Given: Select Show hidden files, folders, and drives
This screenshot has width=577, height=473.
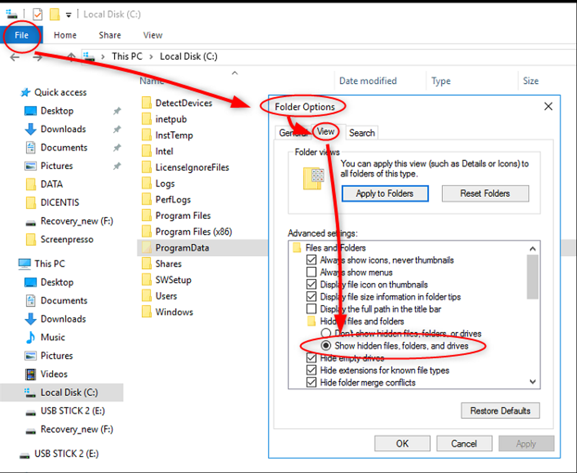Looking at the screenshot, I should [325, 345].
